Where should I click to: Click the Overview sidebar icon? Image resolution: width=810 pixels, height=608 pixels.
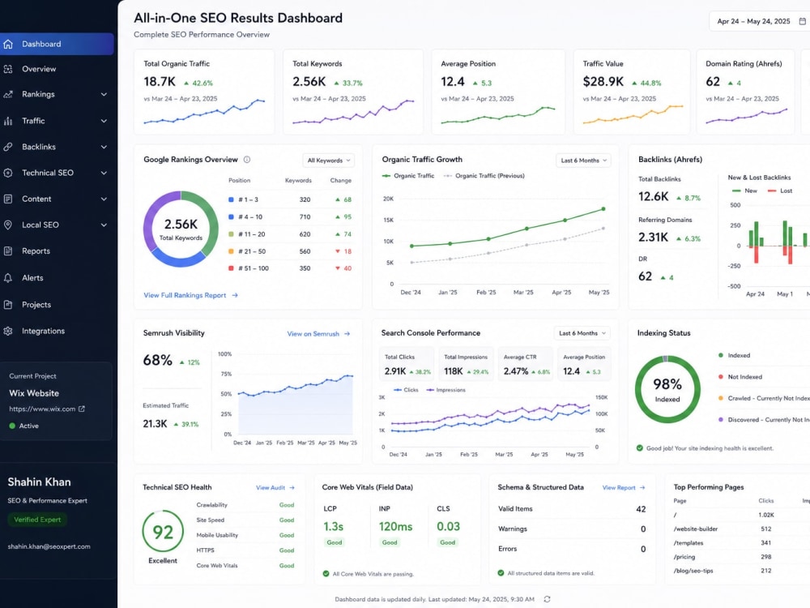8,69
